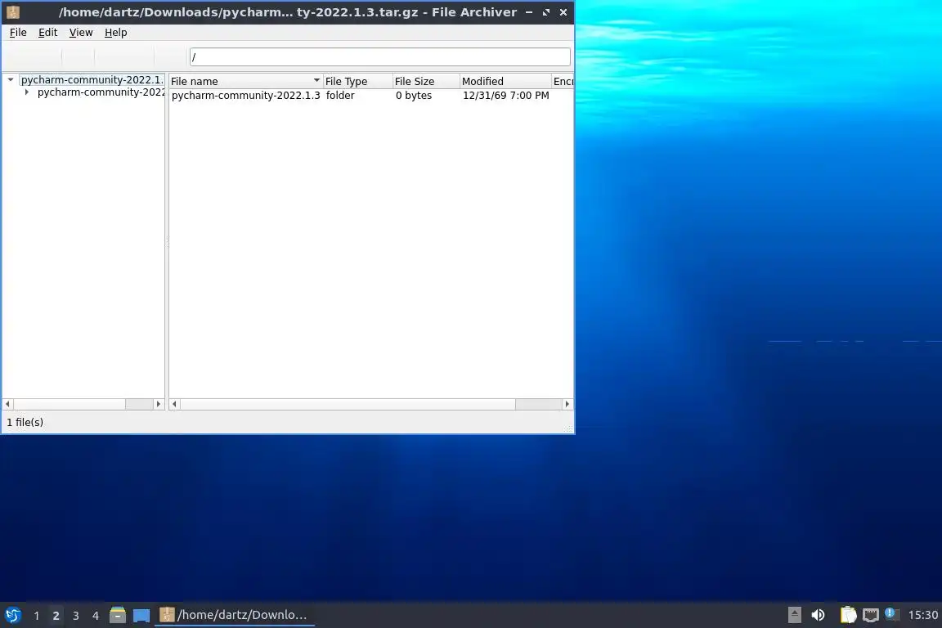The width and height of the screenshot is (942, 628).
Task: Open the Edit menu
Action: pos(47,33)
